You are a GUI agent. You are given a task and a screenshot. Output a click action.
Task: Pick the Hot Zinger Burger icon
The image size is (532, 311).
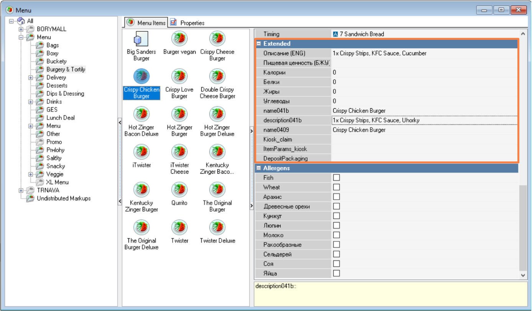pyautogui.click(x=179, y=114)
